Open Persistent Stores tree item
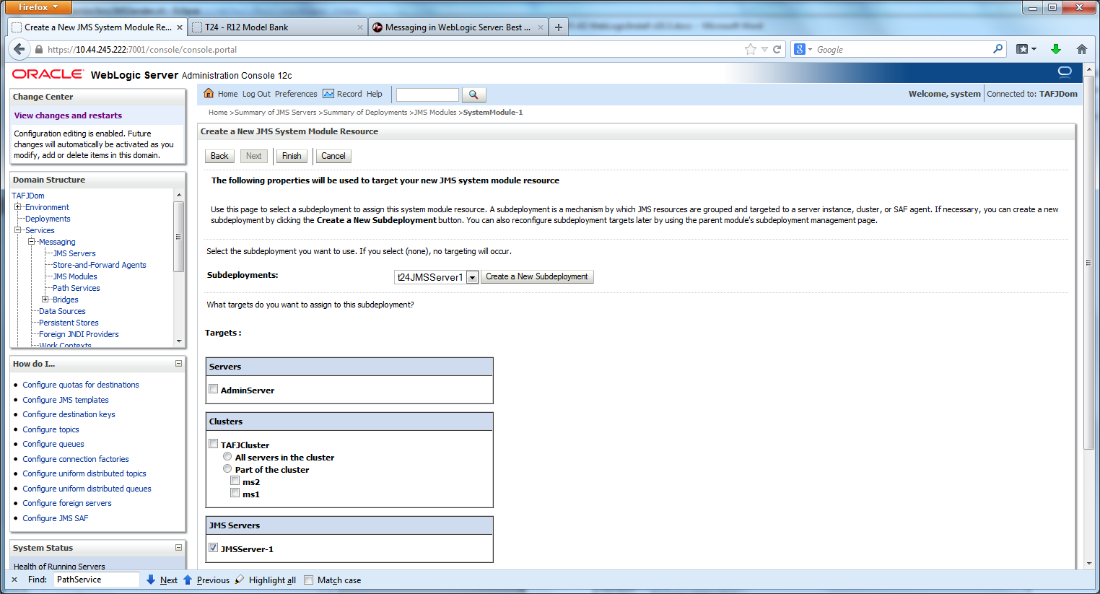This screenshot has width=1100, height=594. click(69, 323)
